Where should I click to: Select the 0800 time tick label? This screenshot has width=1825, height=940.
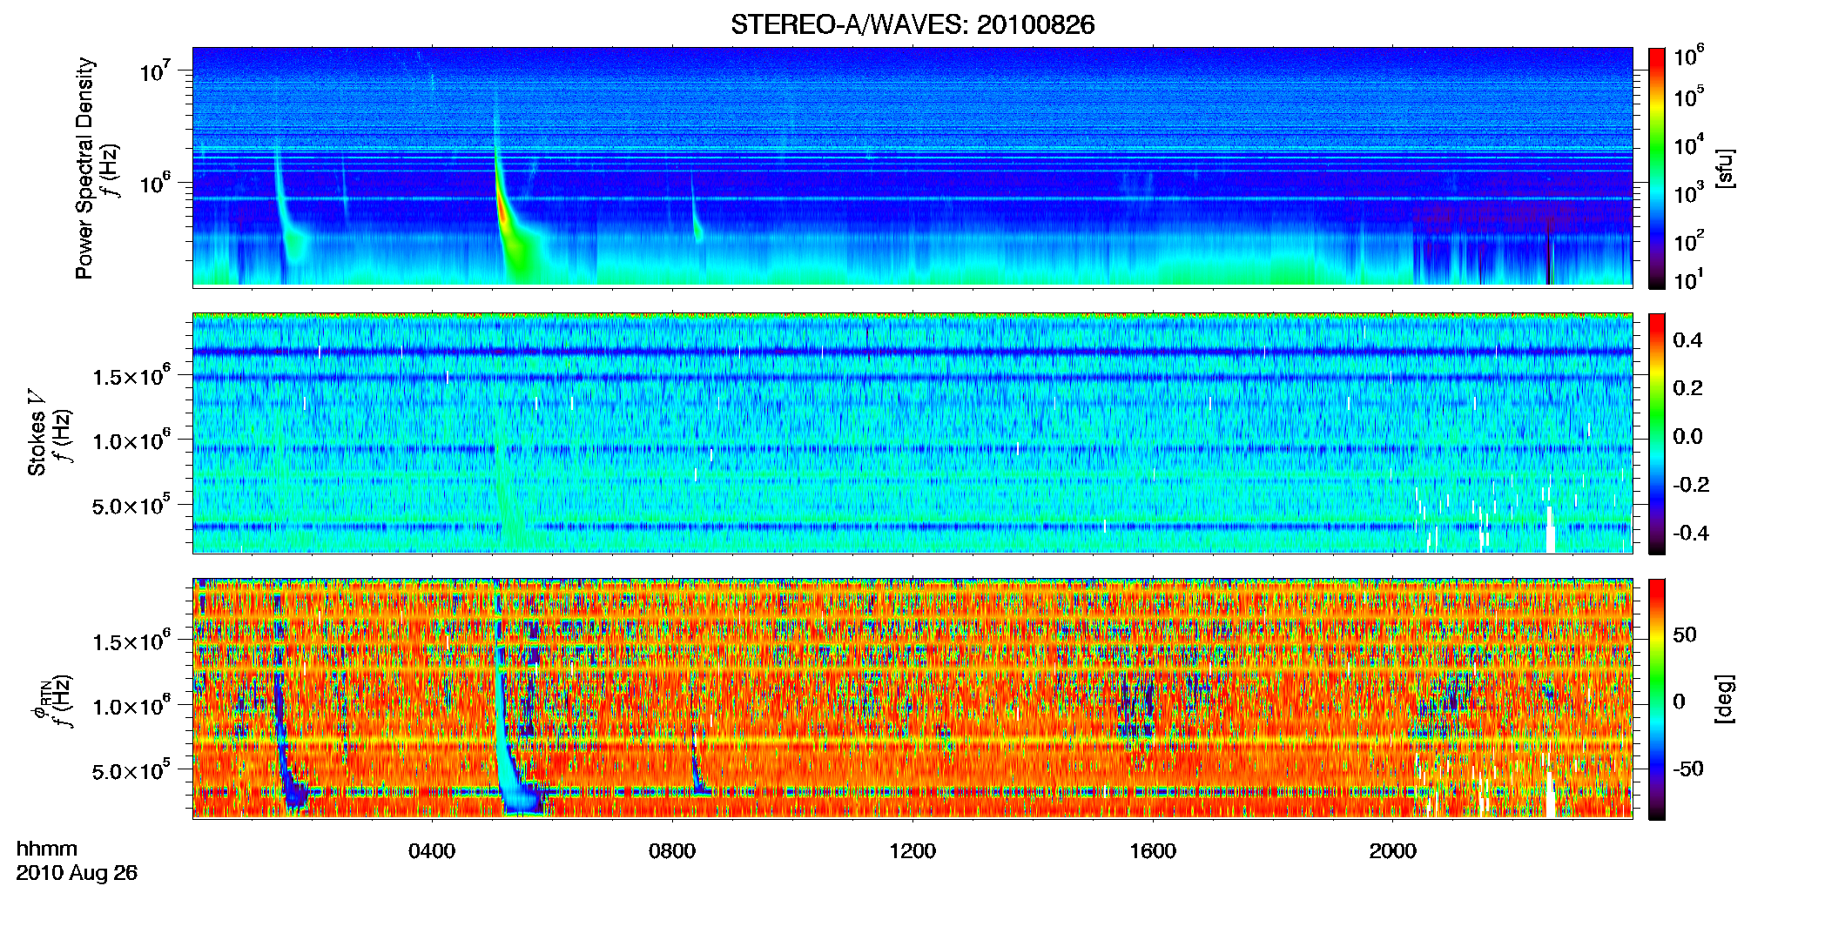(672, 851)
